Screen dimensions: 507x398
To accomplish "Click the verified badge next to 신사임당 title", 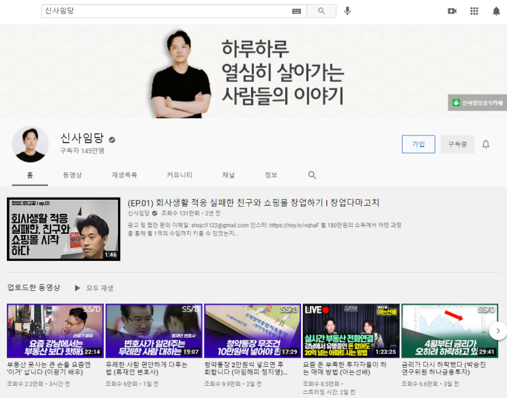I will coord(112,140).
